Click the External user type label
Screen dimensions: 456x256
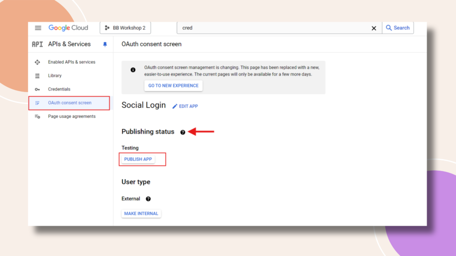pyautogui.click(x=131, y=199)
